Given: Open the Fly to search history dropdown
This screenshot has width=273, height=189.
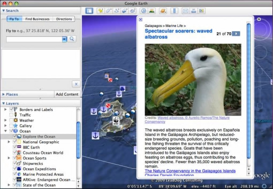Looking at the screenshot, I should coord(64,39).
